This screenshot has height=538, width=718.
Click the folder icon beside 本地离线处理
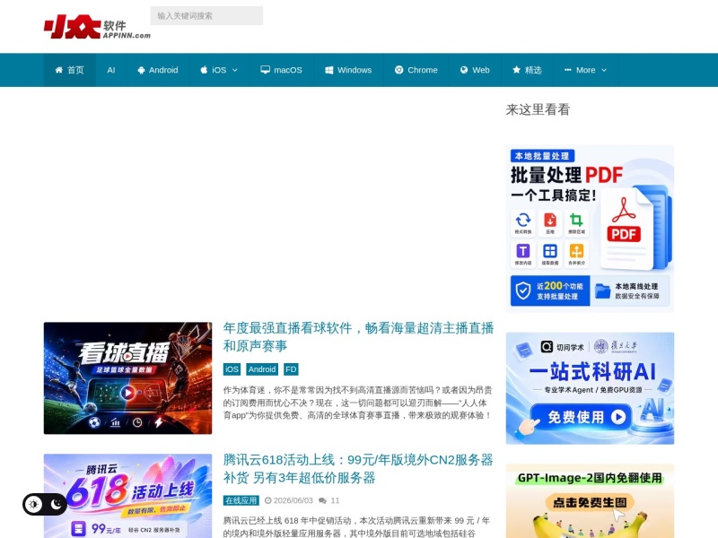(602, 291)
